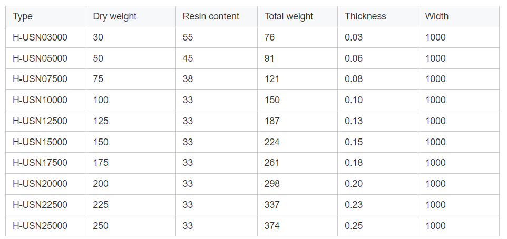This screenshot has width=507, height=239.
Task: Click the H-USN22500 type cell
Action: click(x=40, y=205)
